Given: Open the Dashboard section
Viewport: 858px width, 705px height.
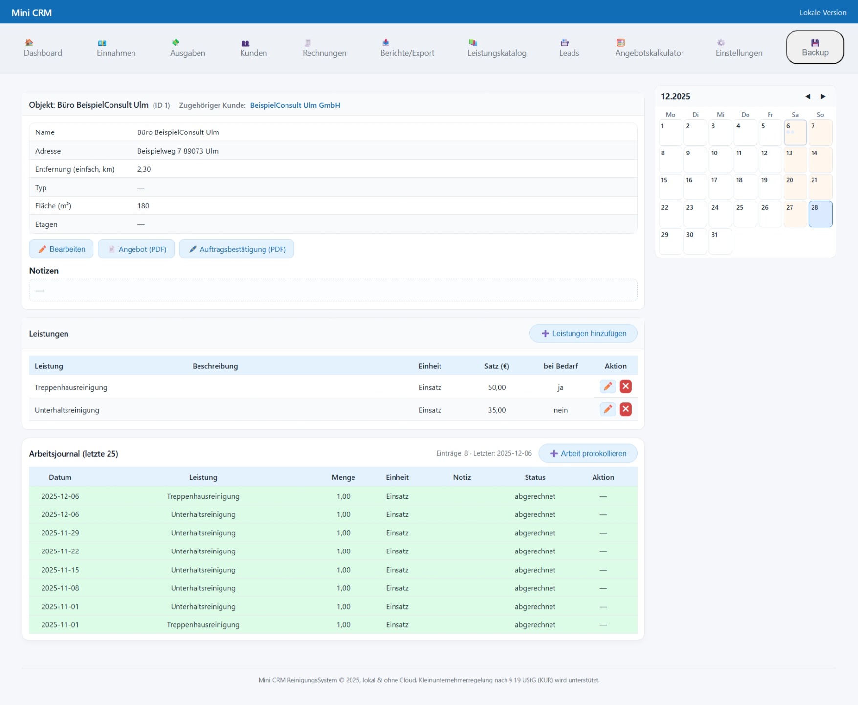Looking at the screenshot, I should click(x=43, y=48).
